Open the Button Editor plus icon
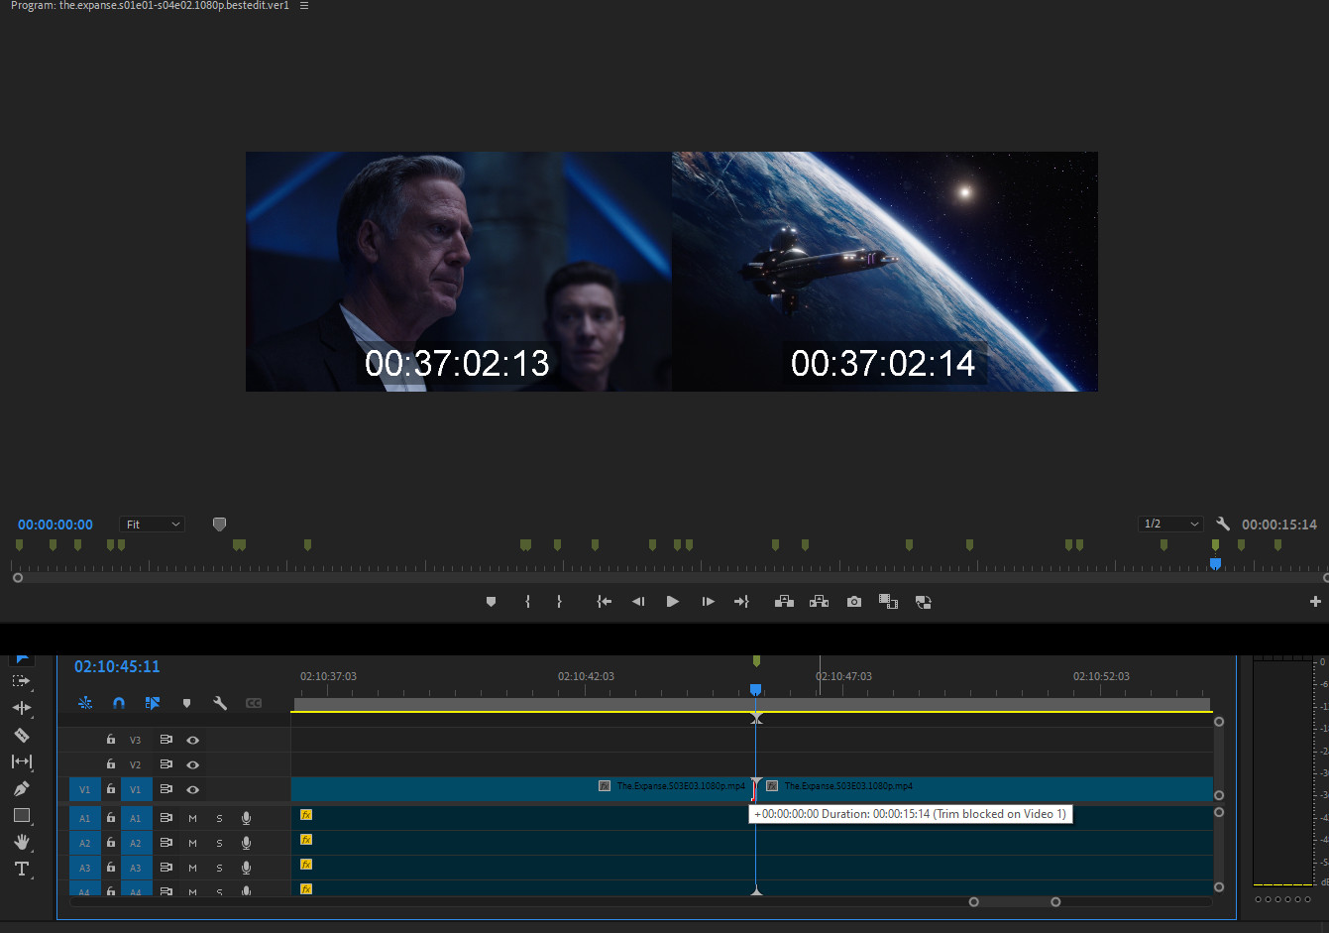The height and width of the screenshot is (933, 1329). click(1315, 602)
